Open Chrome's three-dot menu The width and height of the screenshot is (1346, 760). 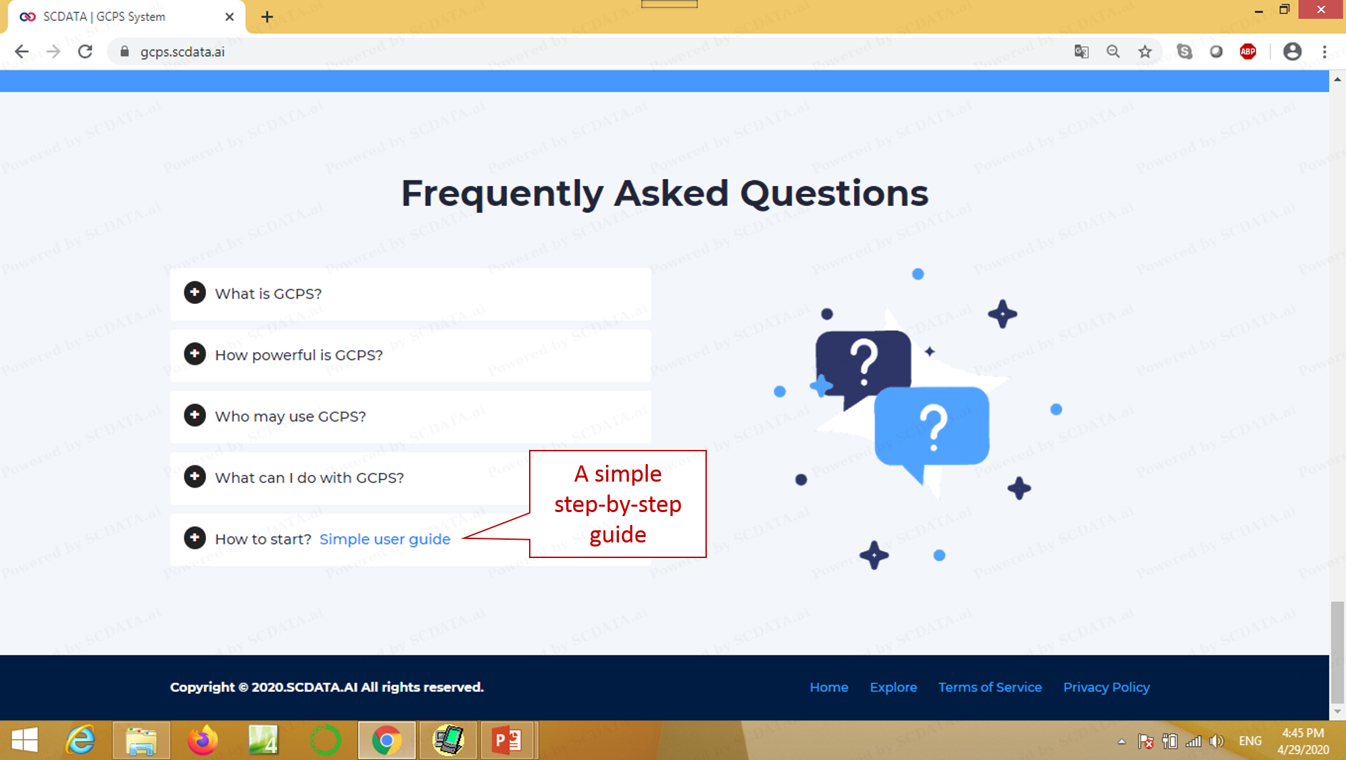[1324, 51]
